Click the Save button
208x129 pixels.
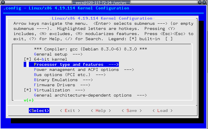(x=131, y=110)
